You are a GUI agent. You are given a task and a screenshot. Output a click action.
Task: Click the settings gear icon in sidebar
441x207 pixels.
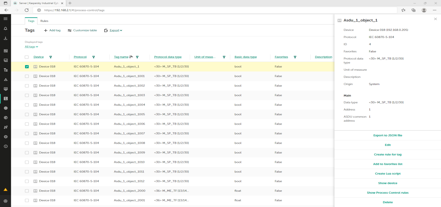tap(6, 137)
